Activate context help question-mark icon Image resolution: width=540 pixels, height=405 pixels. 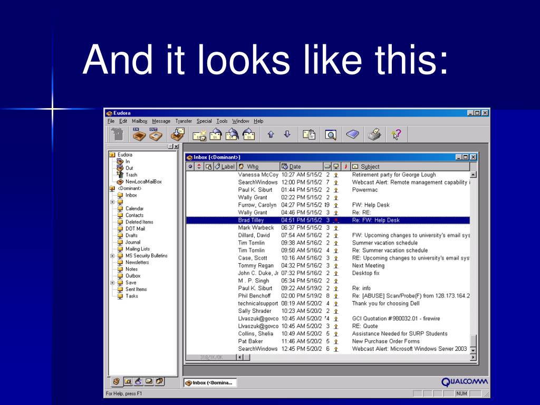(x=397, y=134)
